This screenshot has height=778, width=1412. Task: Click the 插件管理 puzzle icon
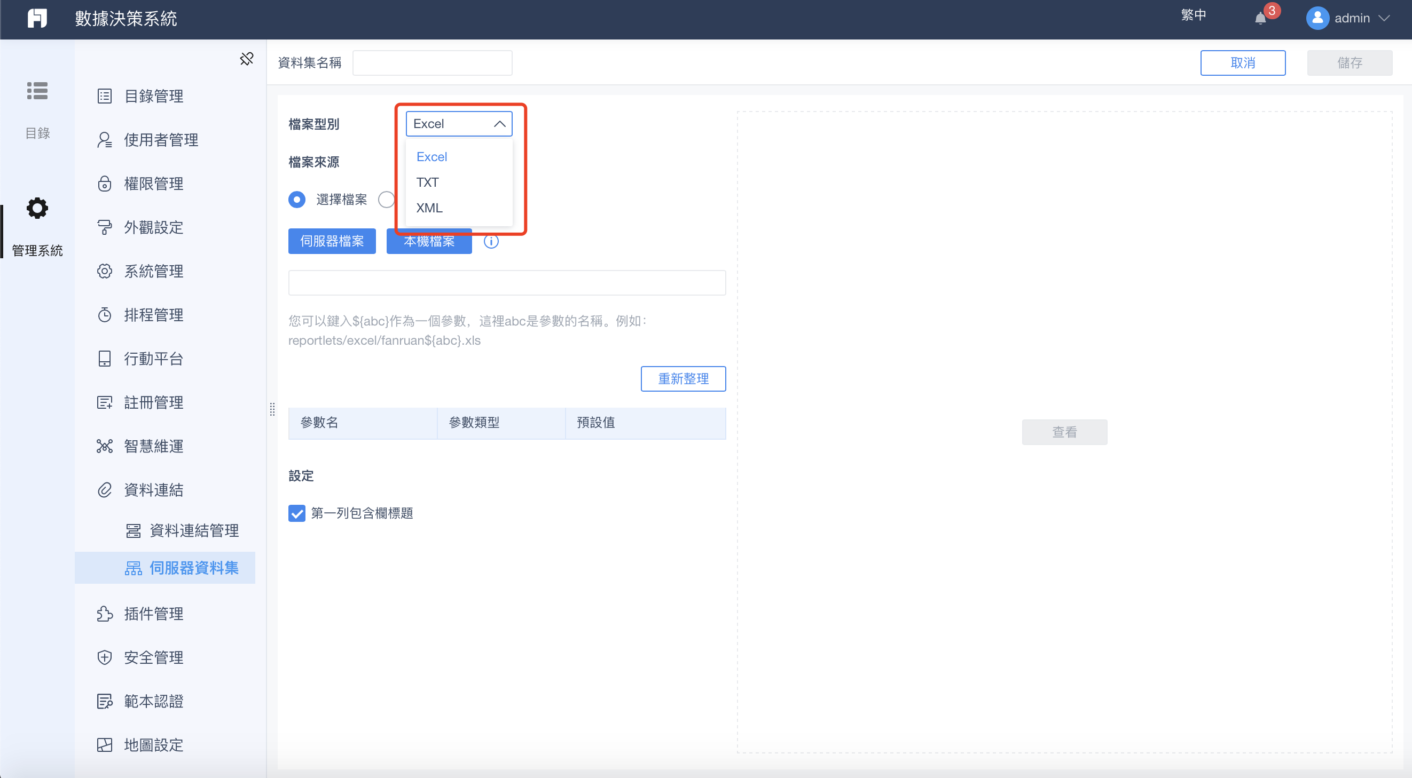tap(104, 614)
